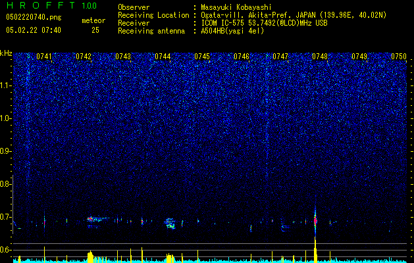Click the tallest yellow intensity spike near 0748
This screenshot has width=414, height=263.
point(315,250)
